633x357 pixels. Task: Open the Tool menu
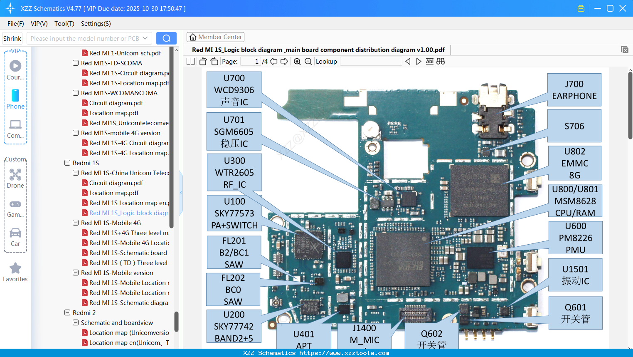pyautogui.click(x=64, y=24)
